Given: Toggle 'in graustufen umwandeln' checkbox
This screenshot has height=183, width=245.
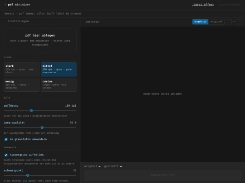Looking at the screenshot, I should [6, 139].
